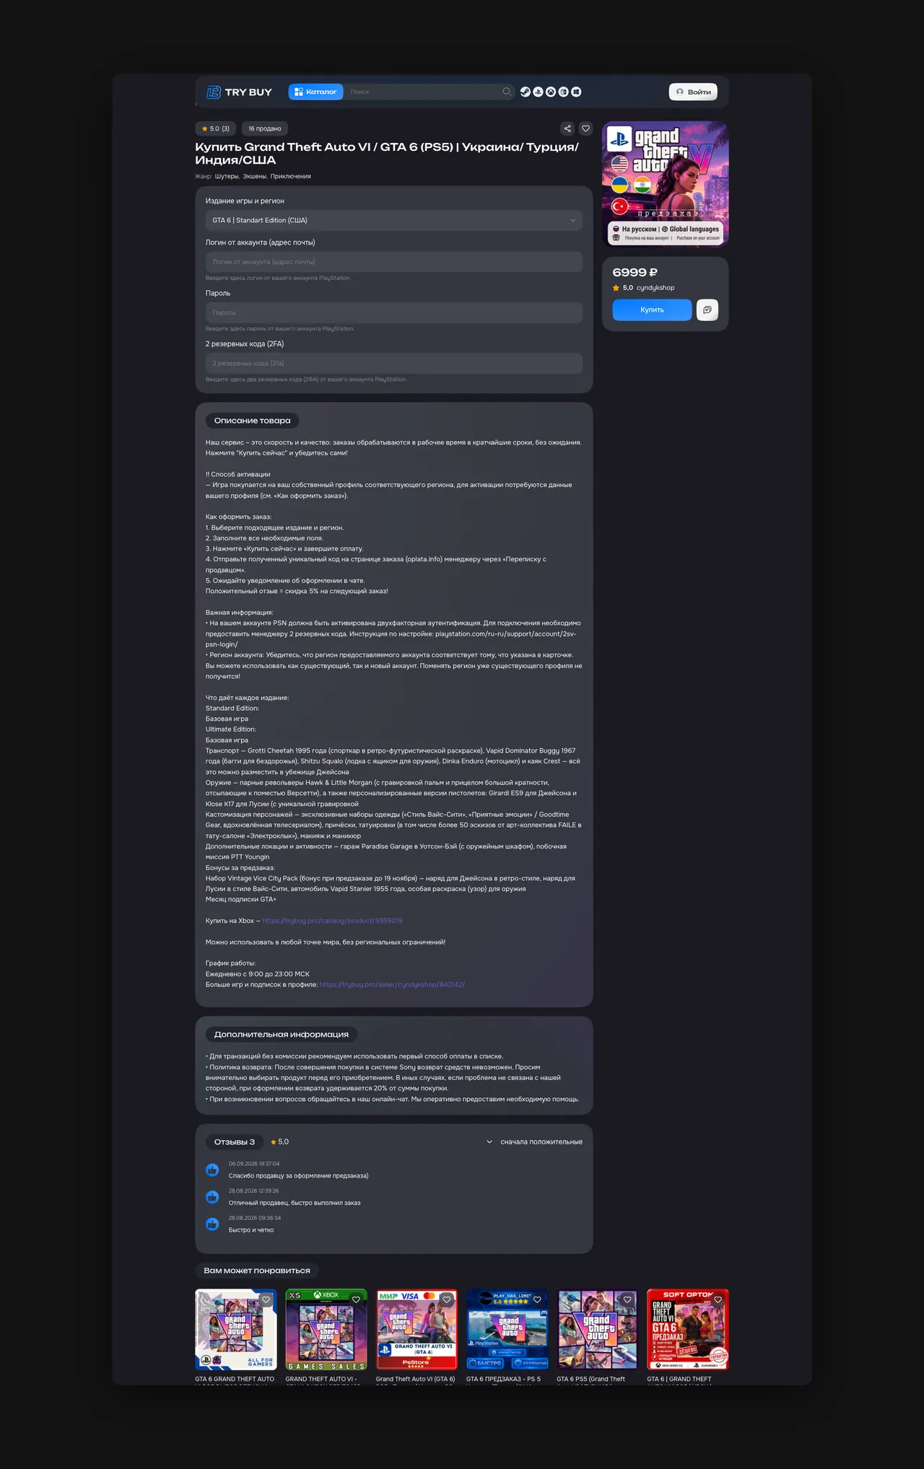Open the edition and region dropdown
Screen dimensions: 924x1469
[394, 220]
